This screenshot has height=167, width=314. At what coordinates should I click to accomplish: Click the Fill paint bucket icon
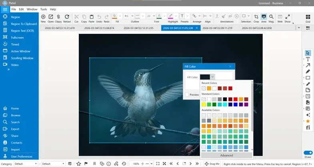(x=114, y=16)
